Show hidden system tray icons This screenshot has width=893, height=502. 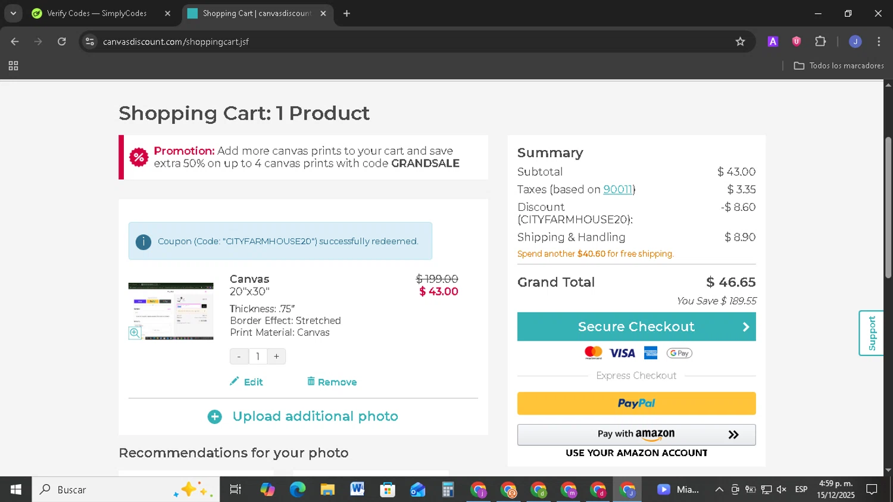[719, 489]
